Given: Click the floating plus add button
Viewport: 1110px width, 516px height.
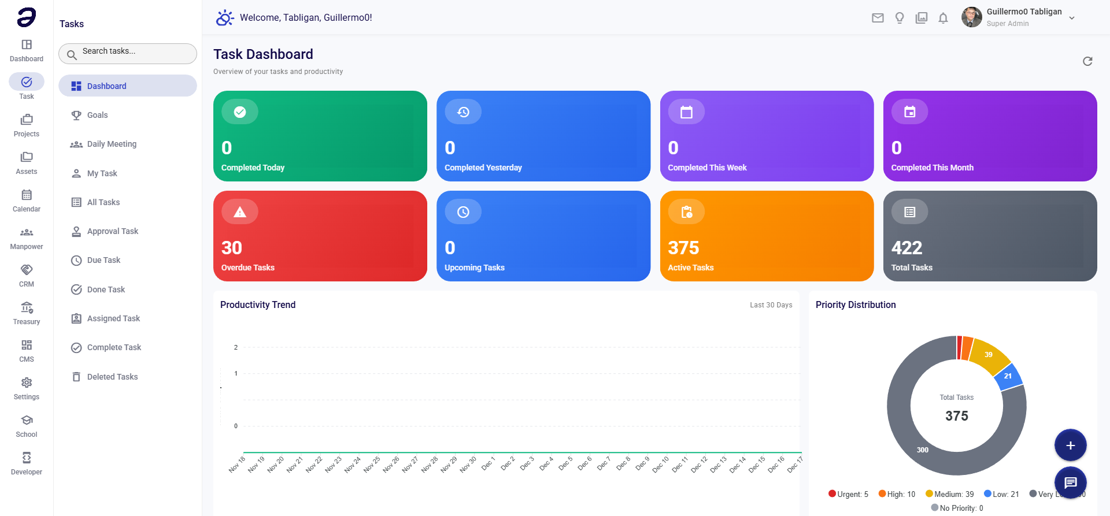Looking at the screenshot, I should 1071,446.
